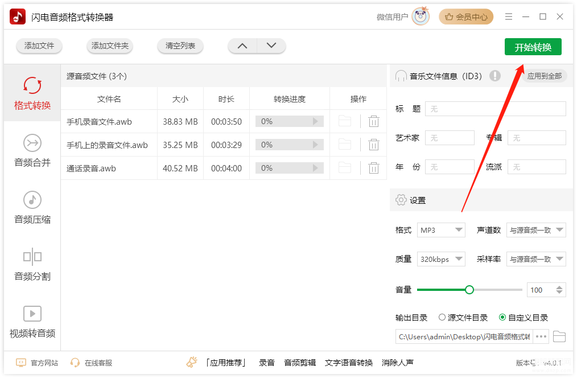Open output folder for 手机上的录音文件.awb

tap(345, 145)
